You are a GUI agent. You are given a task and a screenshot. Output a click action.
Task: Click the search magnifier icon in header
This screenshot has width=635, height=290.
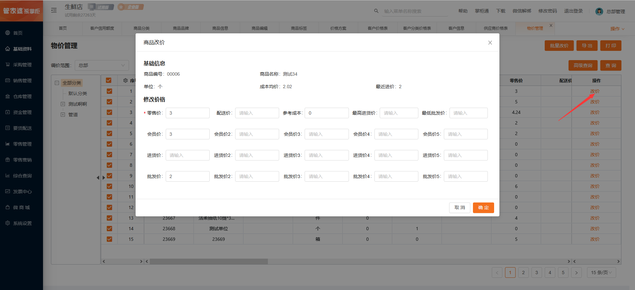pos(376,11)
